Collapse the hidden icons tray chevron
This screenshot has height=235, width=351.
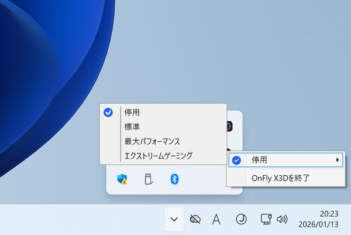click(174, 219)
